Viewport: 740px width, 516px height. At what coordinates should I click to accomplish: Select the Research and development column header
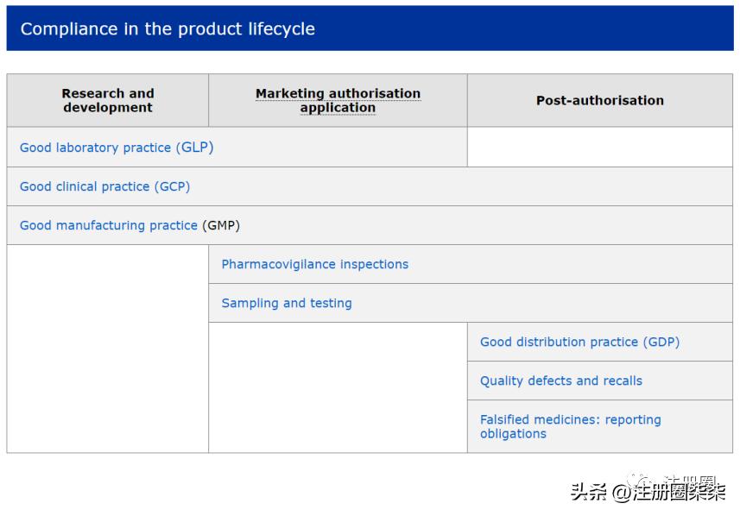pyautogui.click(x=107, y=100)
